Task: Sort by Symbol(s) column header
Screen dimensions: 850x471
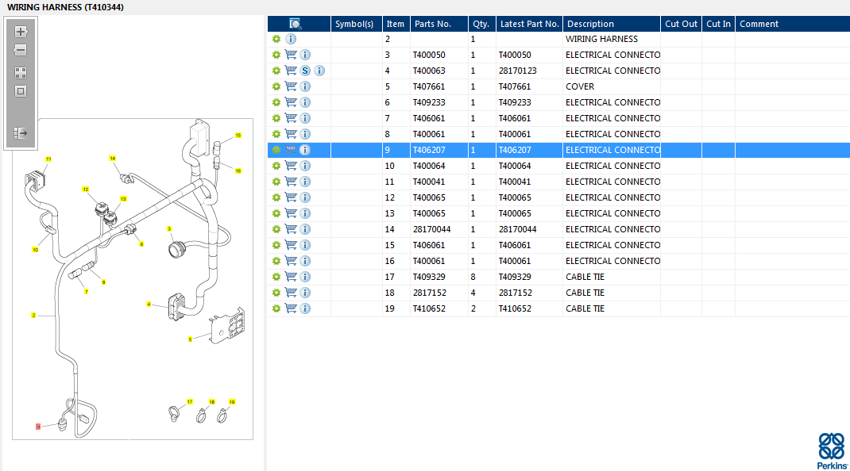Action: coord(356,24)
